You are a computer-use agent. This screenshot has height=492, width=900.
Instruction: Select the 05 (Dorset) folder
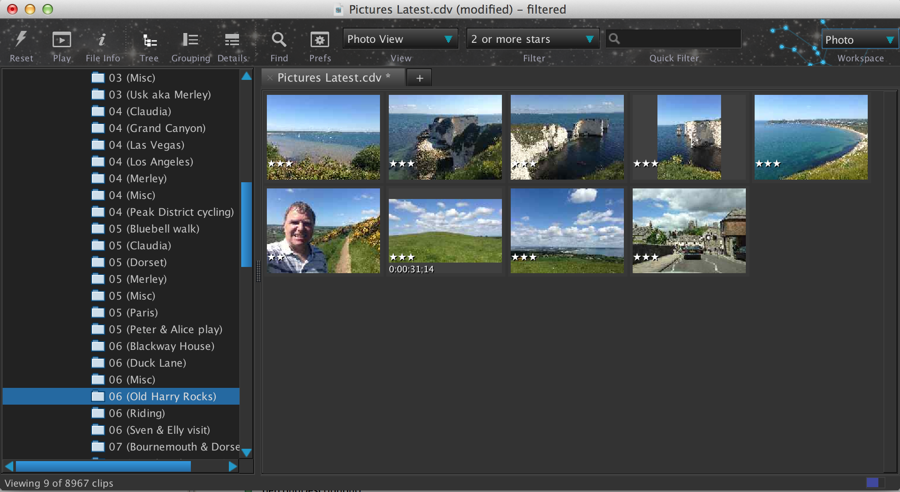(137, 262)
